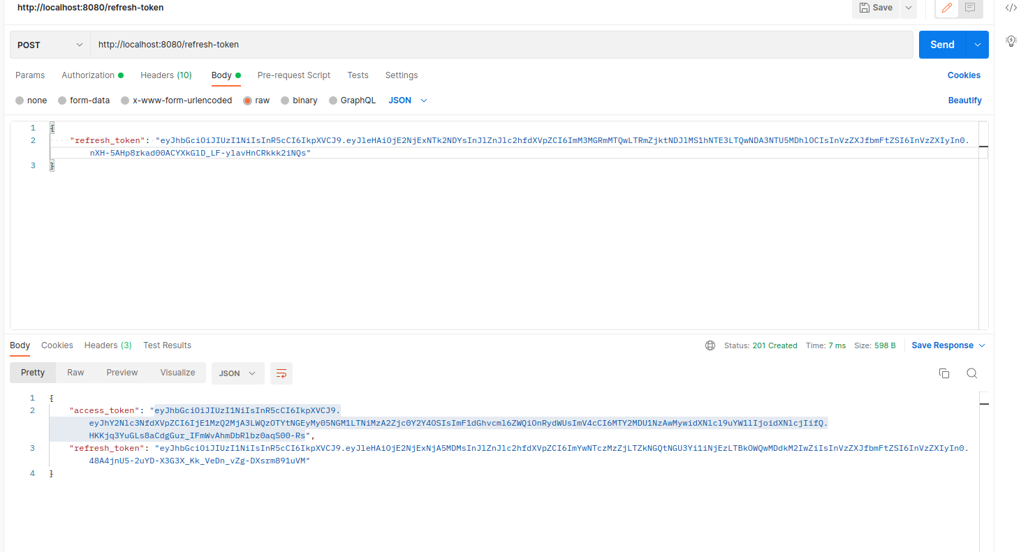Toggle word wrap in the response viewer

pos(281,373)
